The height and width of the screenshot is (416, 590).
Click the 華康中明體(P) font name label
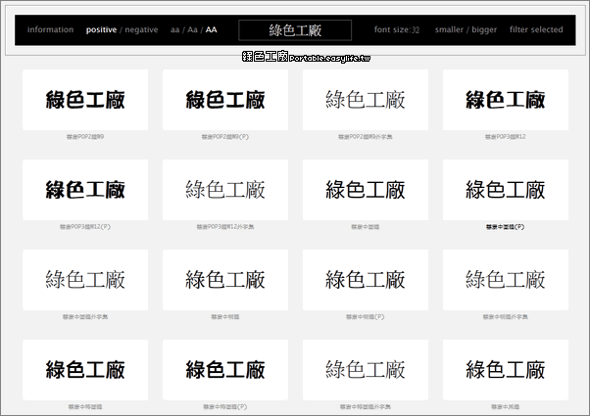[366, 317]
